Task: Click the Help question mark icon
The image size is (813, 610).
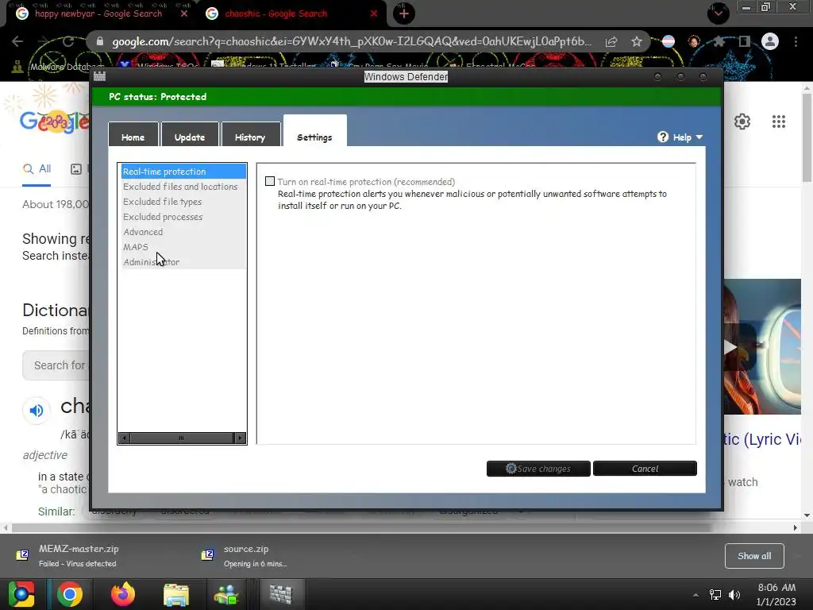Action: coord(663,137)
